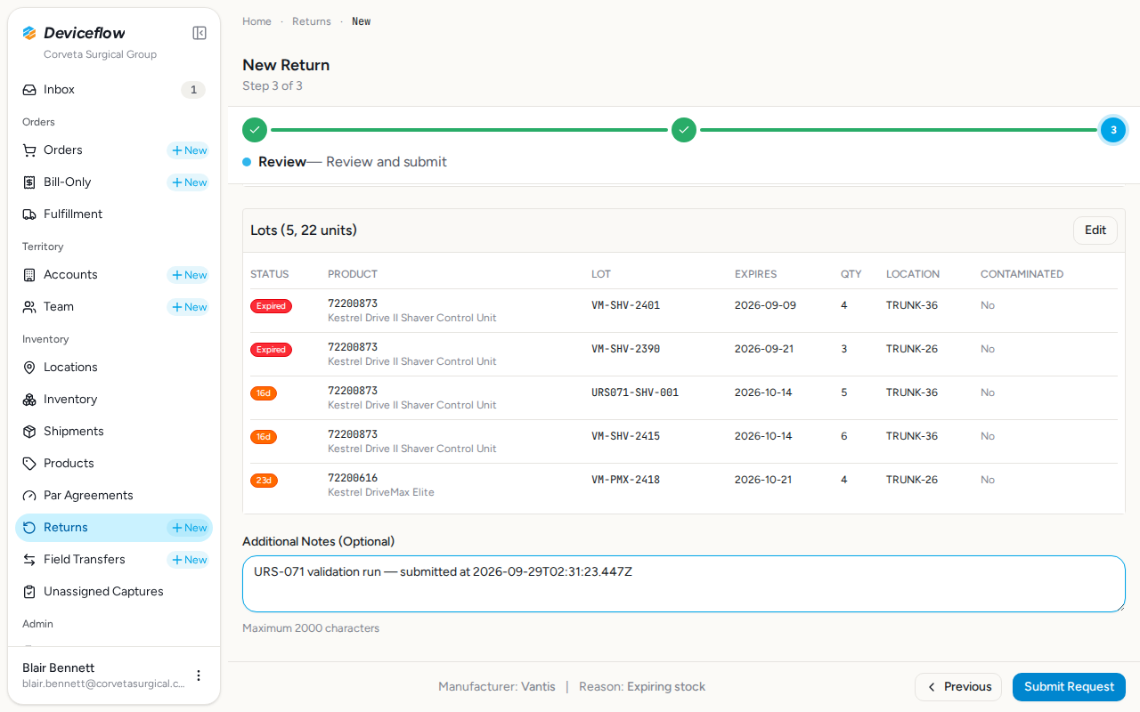This screenshot has width=1140, height=712.
Task: Go to Home breadcrumb
Action: point(256,21)
